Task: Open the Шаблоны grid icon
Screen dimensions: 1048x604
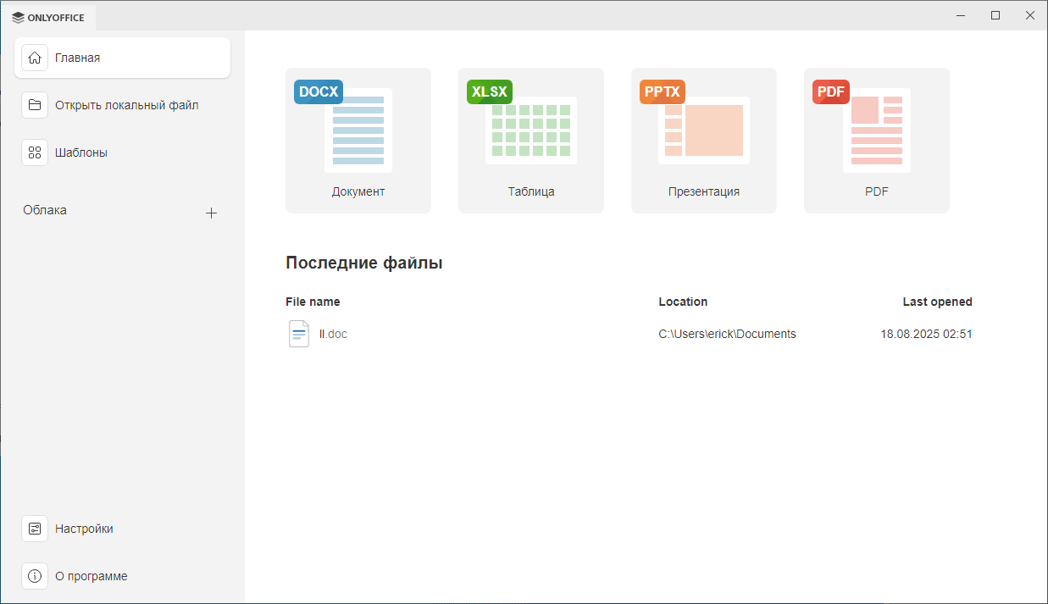Action: tap(35, 152)
